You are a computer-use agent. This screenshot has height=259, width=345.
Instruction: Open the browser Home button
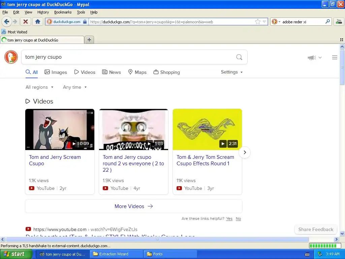[38, 22]
